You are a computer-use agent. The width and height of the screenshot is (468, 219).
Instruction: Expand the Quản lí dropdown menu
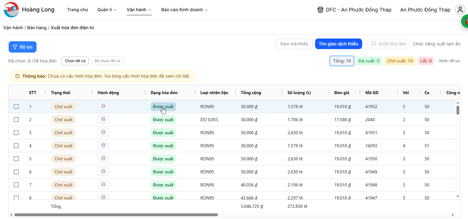click(x=107, y=10)
